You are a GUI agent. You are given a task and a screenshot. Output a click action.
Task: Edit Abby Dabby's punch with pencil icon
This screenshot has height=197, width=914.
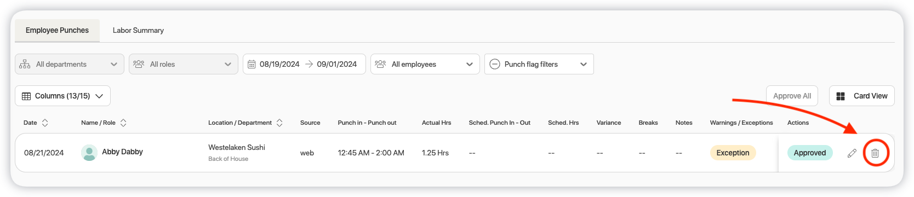(852, 153)
